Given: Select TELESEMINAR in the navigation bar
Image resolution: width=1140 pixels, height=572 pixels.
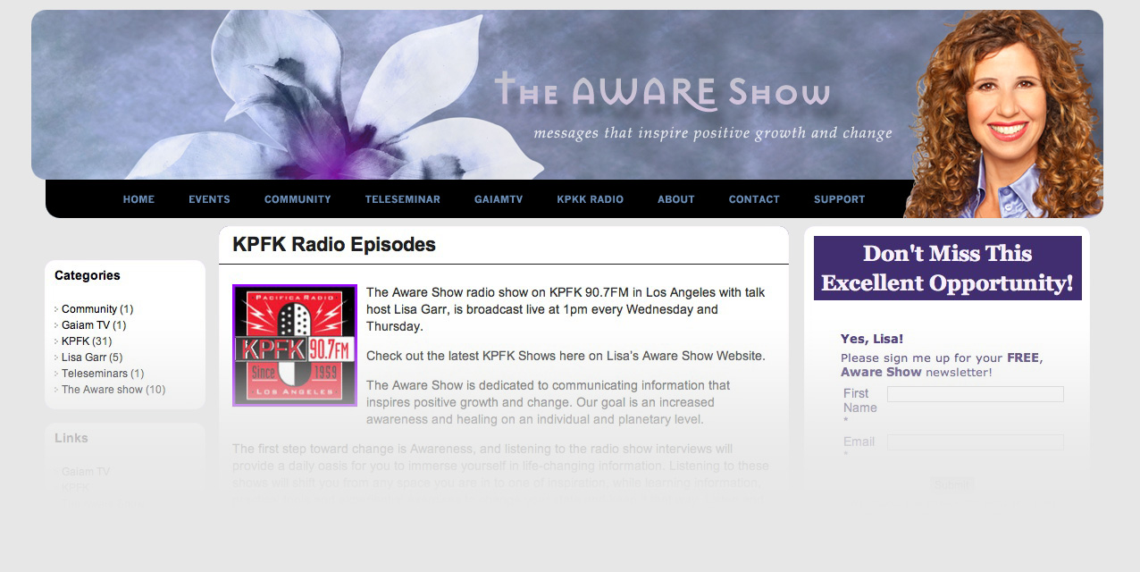Looking at the screenshot, I should coord(402,199).
